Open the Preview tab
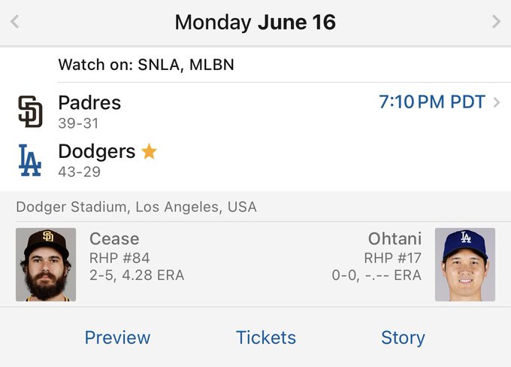Viewport: 511px width, 367px height. 117,338
